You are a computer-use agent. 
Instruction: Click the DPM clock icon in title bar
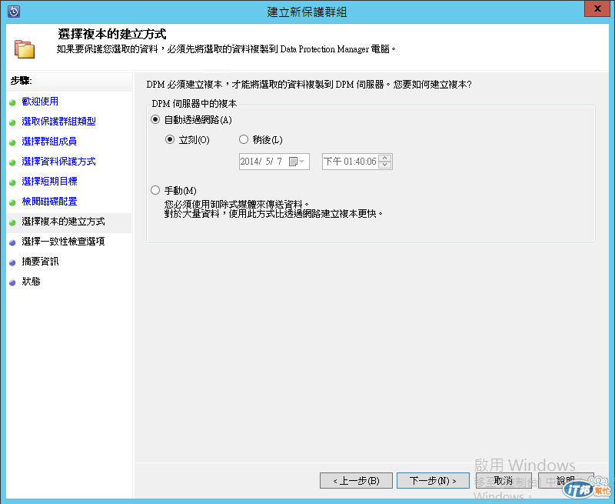click(x=14, y=12)
